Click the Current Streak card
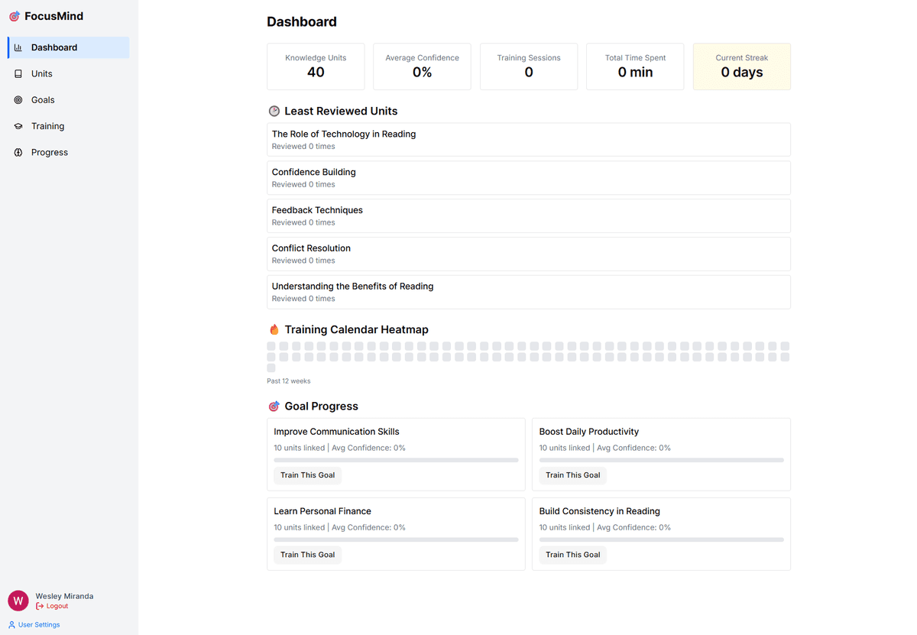 point(742,66)
